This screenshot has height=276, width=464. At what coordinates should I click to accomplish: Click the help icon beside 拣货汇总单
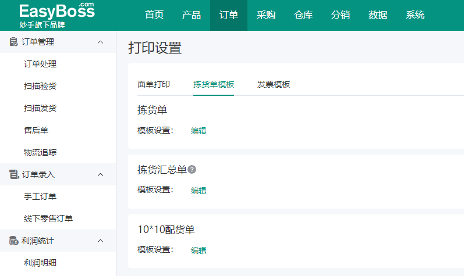click(x=192, y=170)
